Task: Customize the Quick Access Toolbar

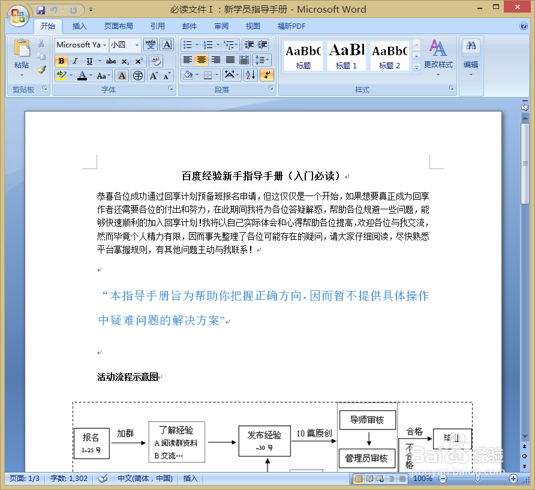Action: pos(91,10)
